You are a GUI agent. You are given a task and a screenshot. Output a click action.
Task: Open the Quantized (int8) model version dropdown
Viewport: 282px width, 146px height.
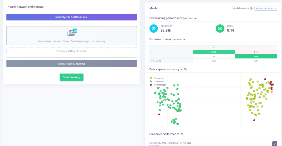pyautogui.click(x=266, y=8)
